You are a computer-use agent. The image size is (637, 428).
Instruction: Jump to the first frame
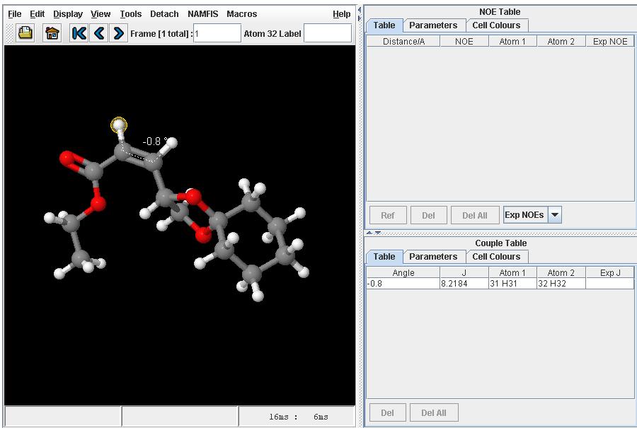point(79,33)
